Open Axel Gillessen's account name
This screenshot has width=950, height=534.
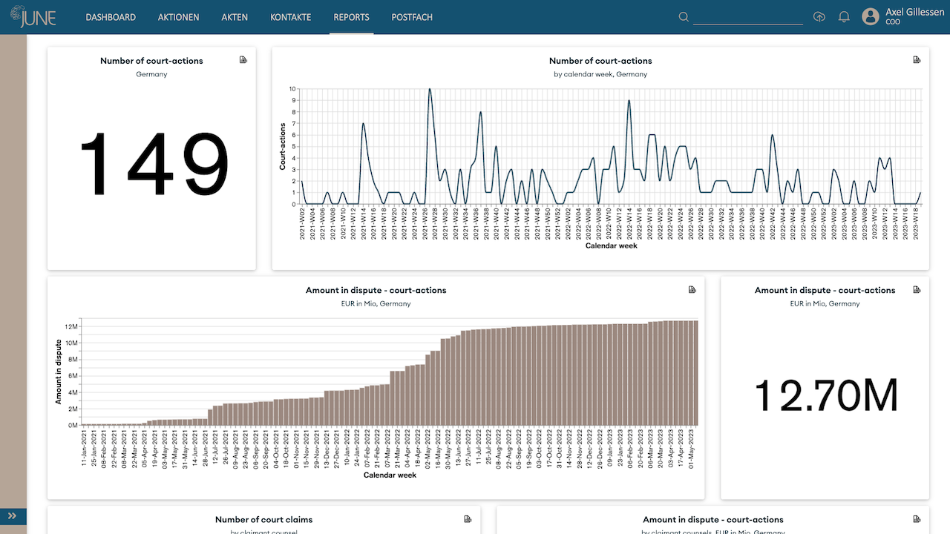914,12
